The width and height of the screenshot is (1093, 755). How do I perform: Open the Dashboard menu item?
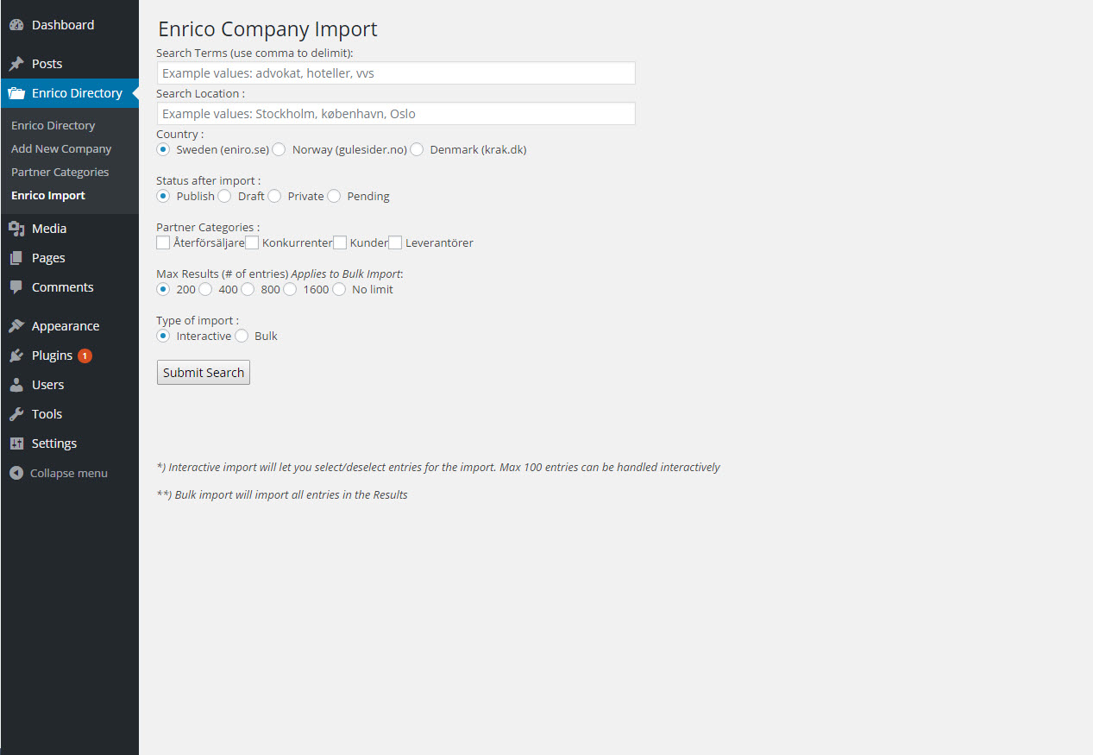coord(63,25)
